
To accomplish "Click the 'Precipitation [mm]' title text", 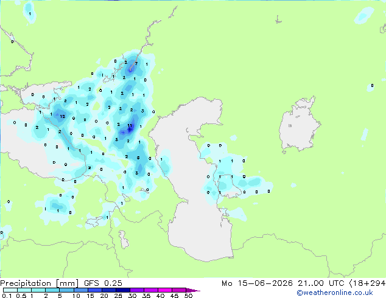I will click(39, 283).
